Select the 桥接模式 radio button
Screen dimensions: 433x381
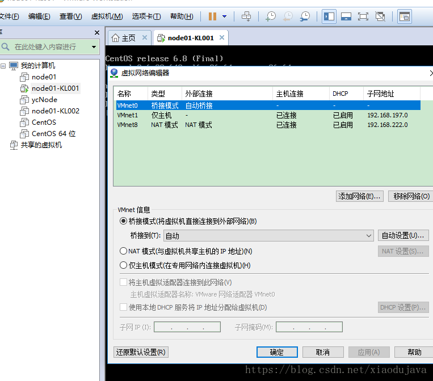coord(123,221)
